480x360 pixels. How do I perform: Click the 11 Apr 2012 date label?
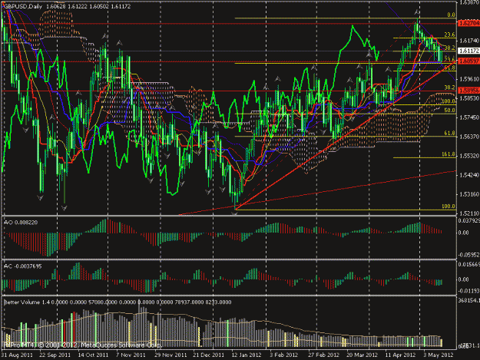click(400, 355)
